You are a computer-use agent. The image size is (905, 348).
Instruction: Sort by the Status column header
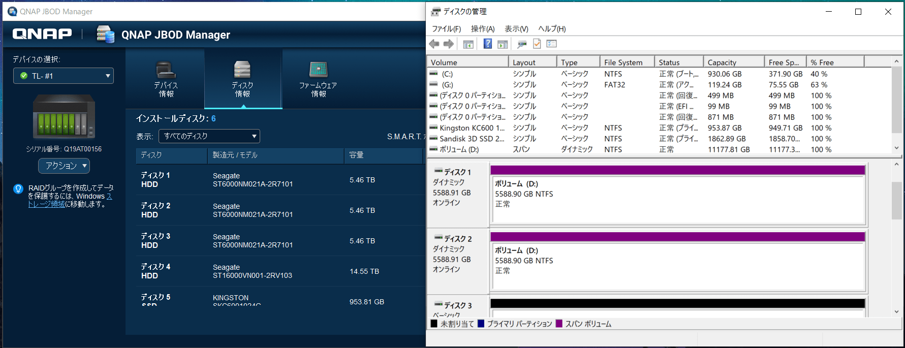679,62
